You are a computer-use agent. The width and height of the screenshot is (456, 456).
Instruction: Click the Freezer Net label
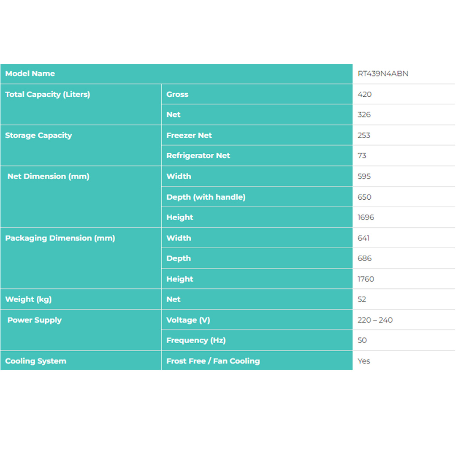[x=189, y=136]
